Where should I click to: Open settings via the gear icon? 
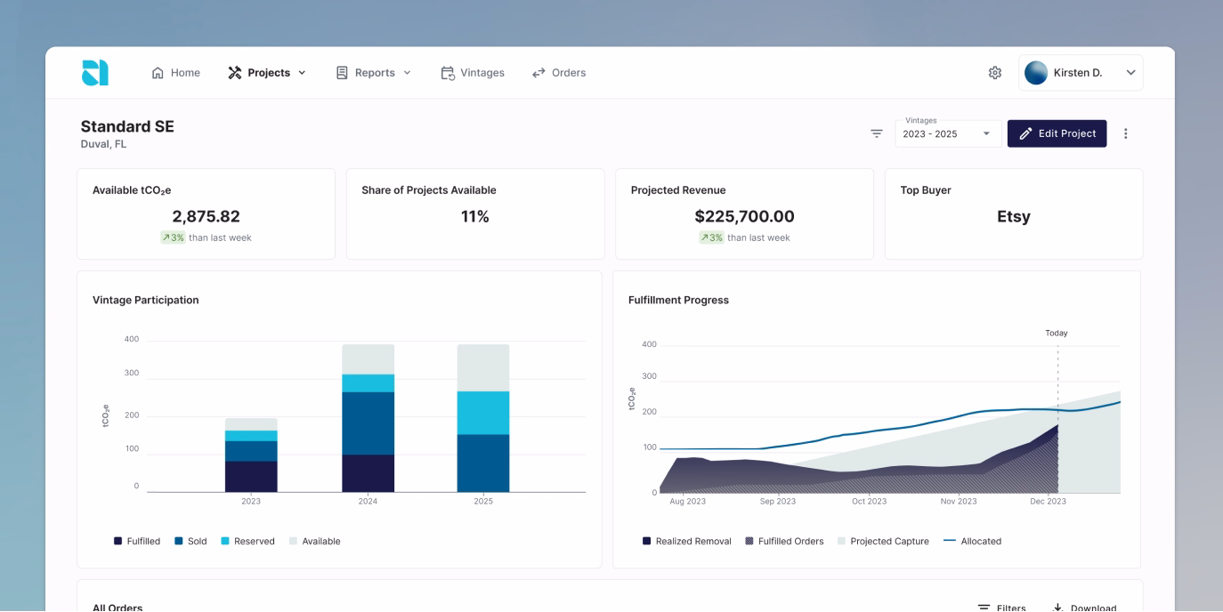pyautogui.click(x=996, y=73)
